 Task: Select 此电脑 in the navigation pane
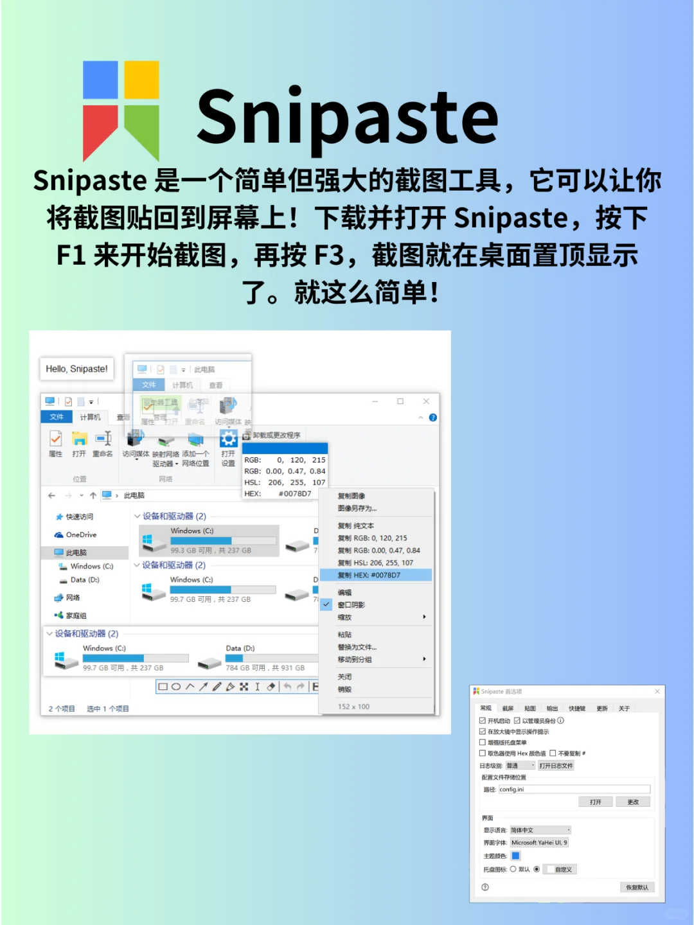85,552
